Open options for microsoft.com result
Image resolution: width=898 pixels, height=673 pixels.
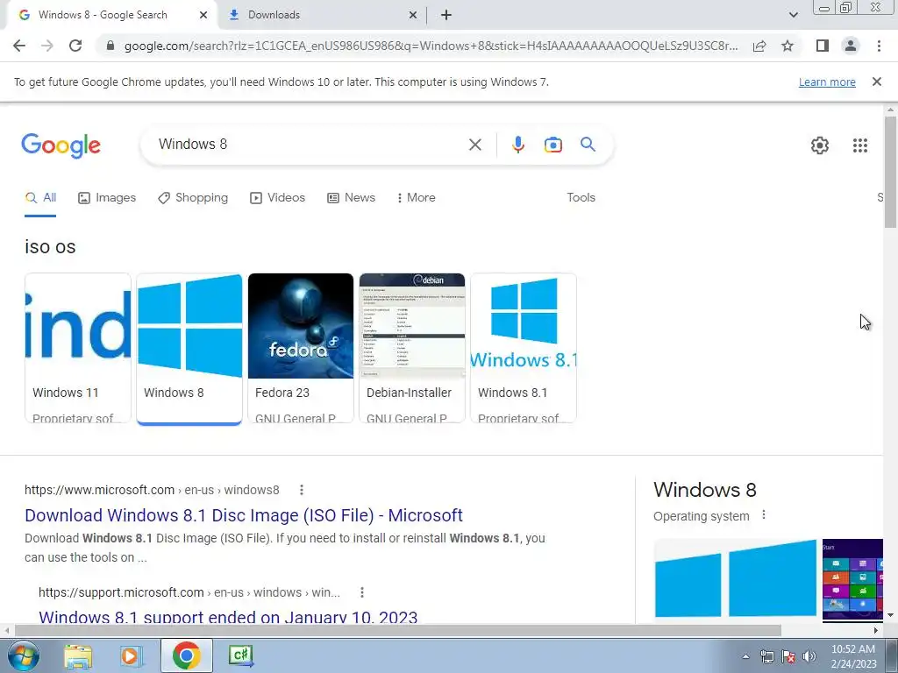302,490
